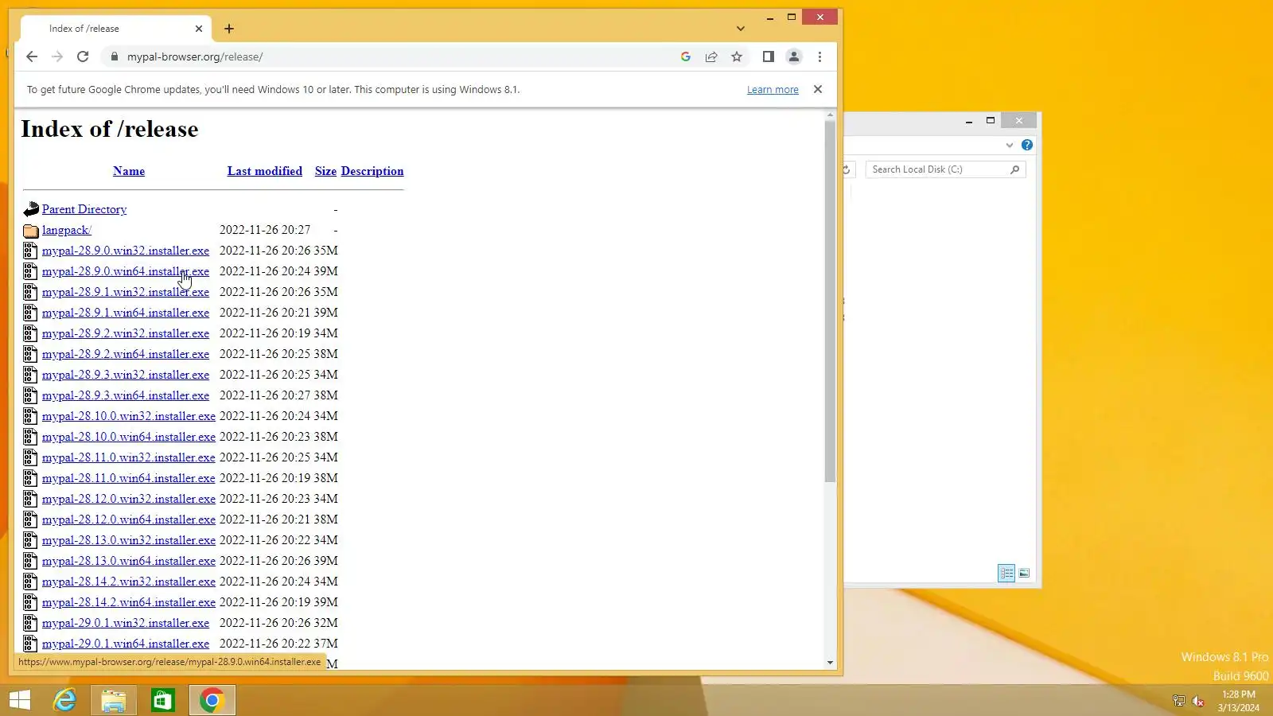Download mypal-28.11.0.win64.installer.exe
This screenshot has height=716, width=1273.
pos(129,478)
